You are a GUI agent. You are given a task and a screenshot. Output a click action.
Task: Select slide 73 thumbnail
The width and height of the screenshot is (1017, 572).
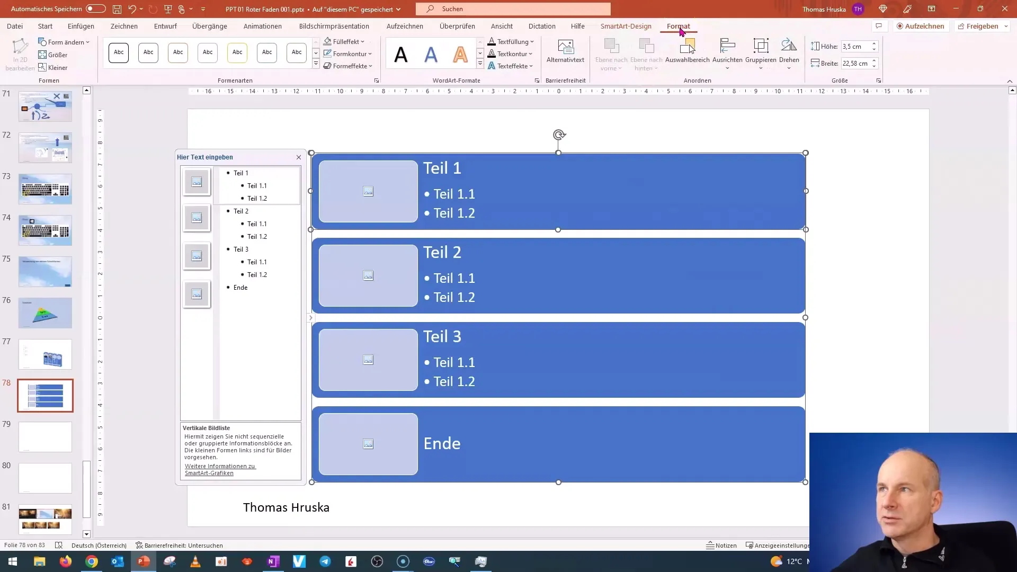pos(45,189)
